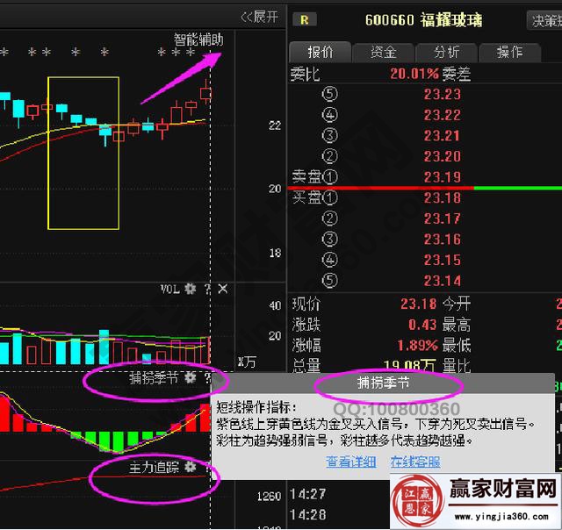Open 在线客服 link in tooltip
The width and height of the screenshot is (562, 530).
[x=415, y=462]
